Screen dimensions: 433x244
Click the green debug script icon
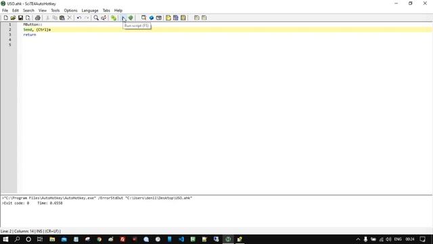(x=131, y=18)
